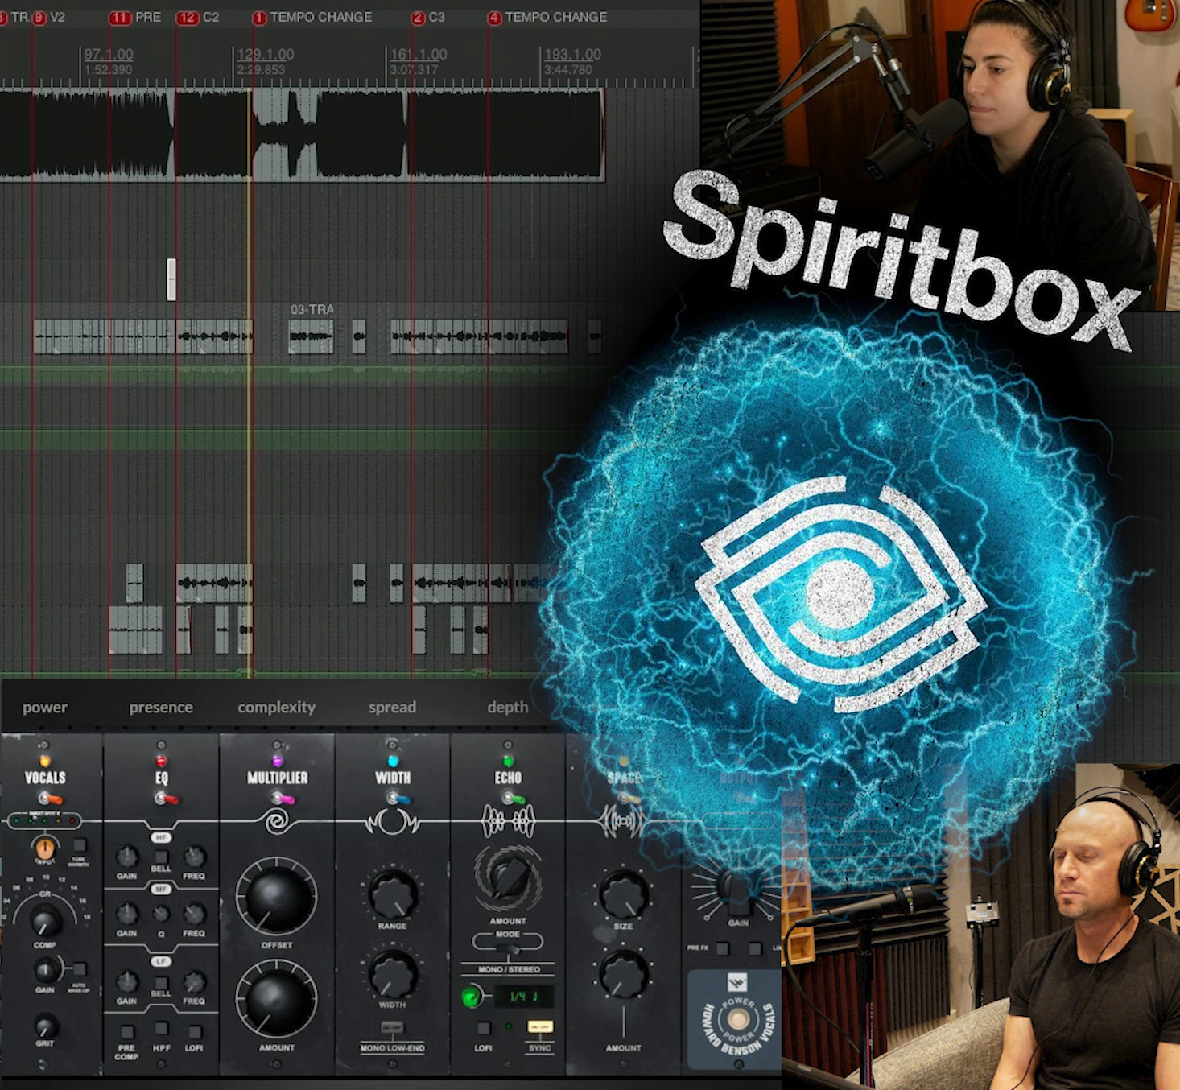Screen dimensions: 1180x1090
Task: Click the Sweet Spot LED meter in Vocals
Action: coord(44,820)
